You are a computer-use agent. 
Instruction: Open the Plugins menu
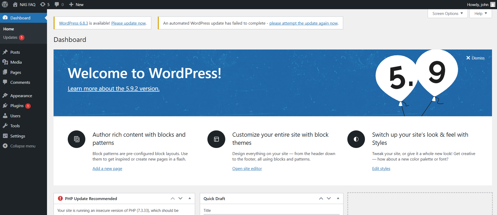point(17,106)
